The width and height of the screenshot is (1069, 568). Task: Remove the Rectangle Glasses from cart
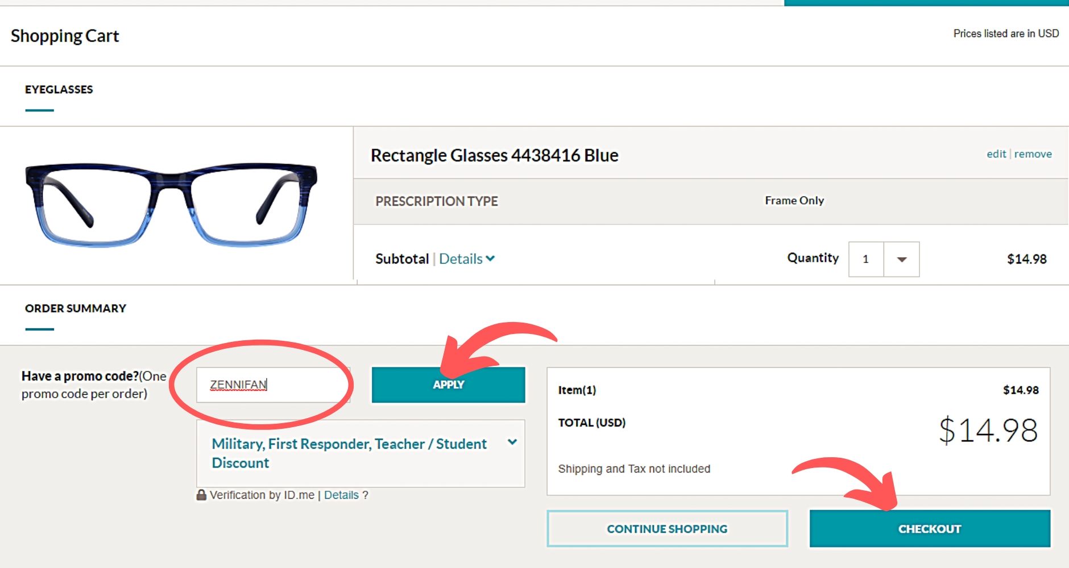[x=1033, y=154]
